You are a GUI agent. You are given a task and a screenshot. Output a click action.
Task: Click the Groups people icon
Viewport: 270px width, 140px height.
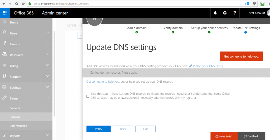pos(4,43)
